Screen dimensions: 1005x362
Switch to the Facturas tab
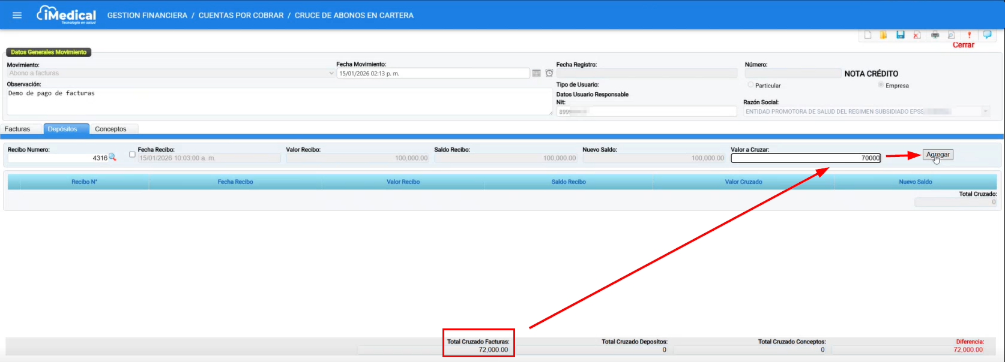tap(17, 129)
